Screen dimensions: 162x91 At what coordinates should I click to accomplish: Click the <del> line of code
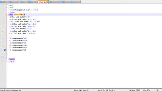click(23, 31)
